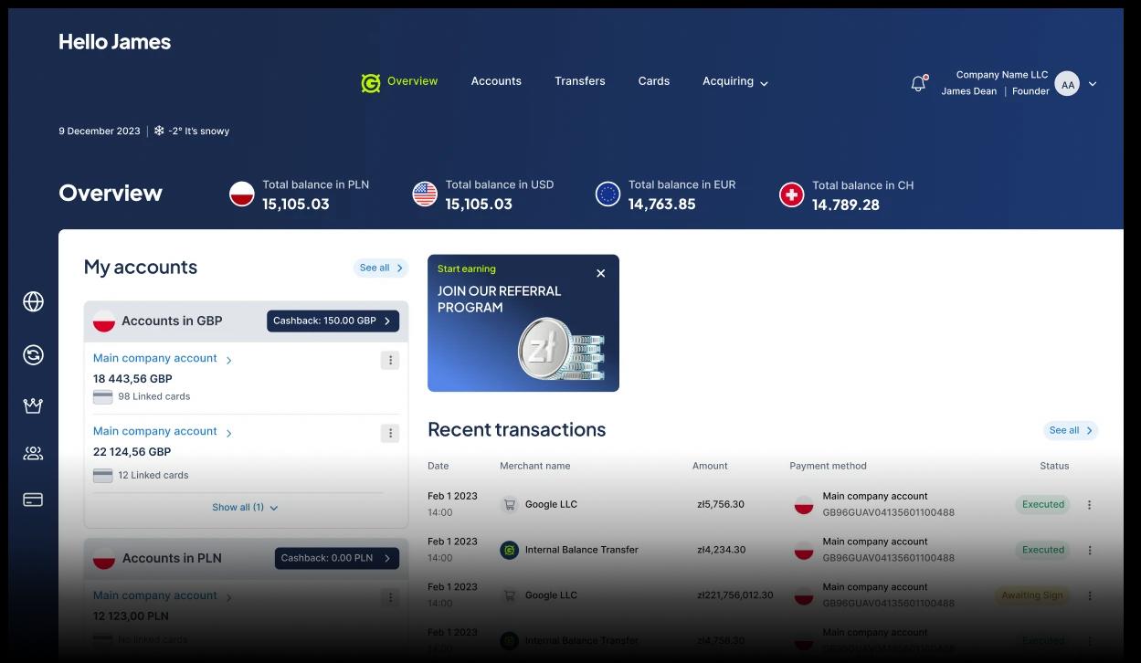The image size is (1141, 663).
Task: Open the crown icon in sidebar
Action: 34,405
